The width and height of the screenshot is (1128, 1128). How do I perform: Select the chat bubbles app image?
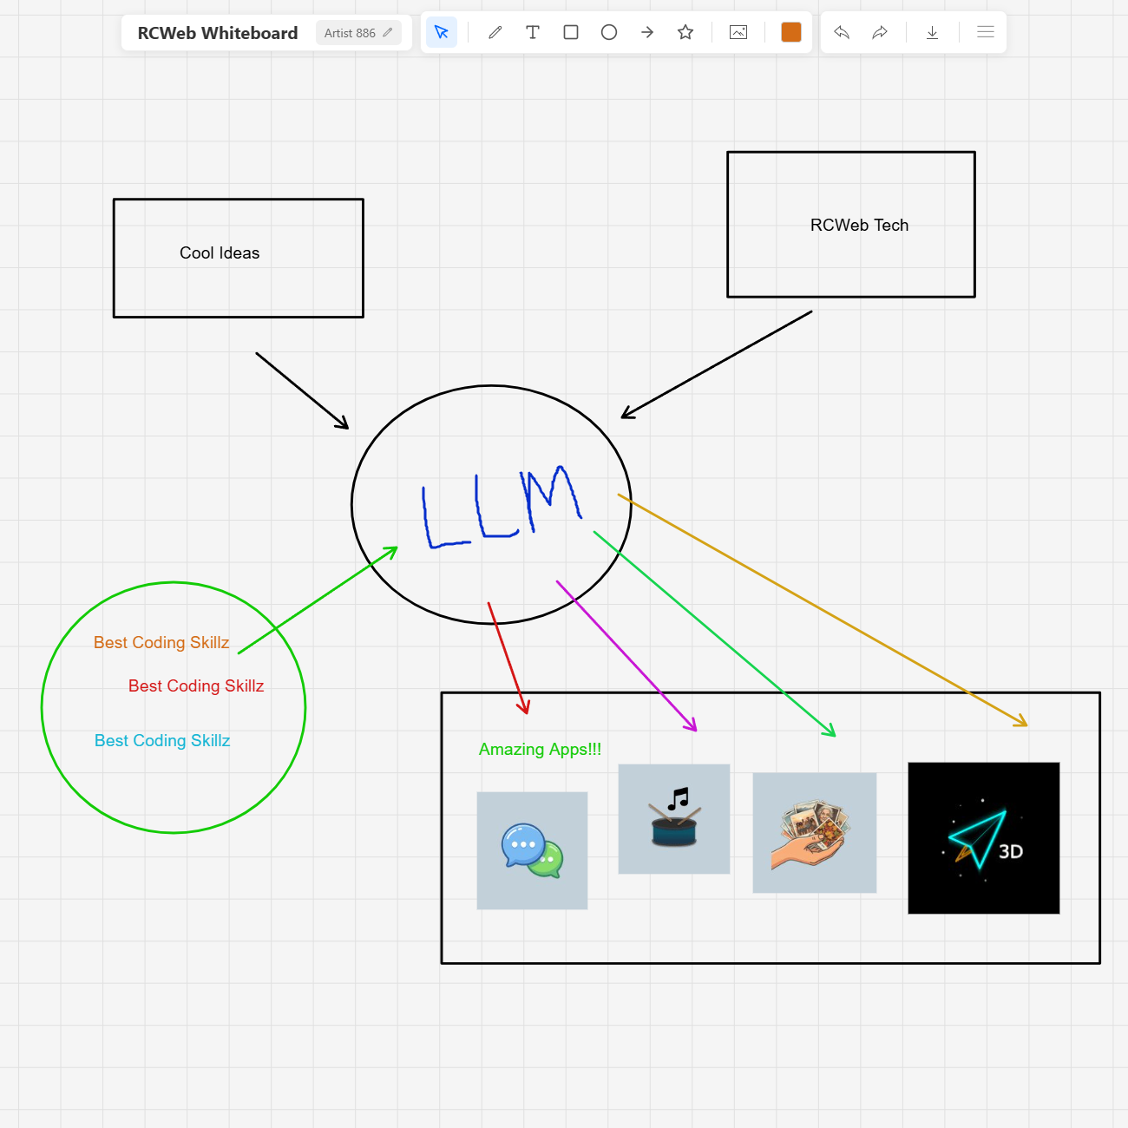click(x=532, y=850)
